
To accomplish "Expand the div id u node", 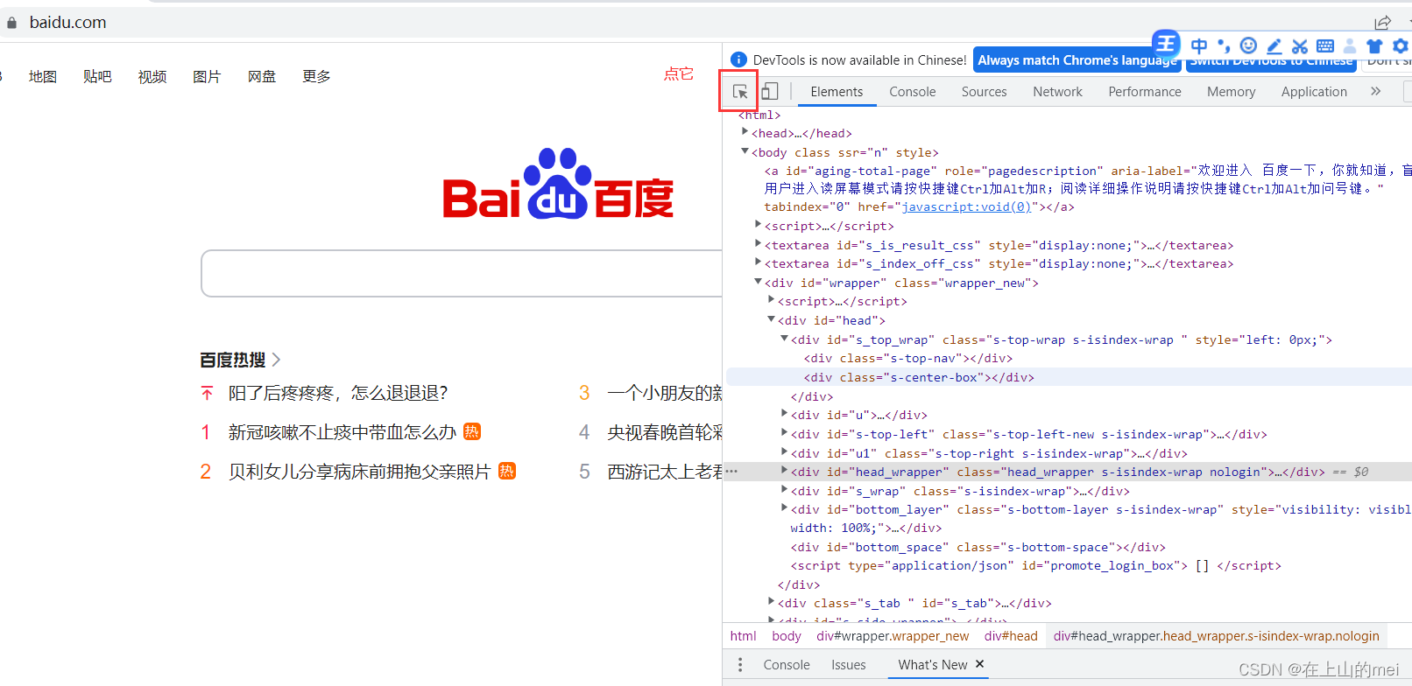I will coord(785,414).
